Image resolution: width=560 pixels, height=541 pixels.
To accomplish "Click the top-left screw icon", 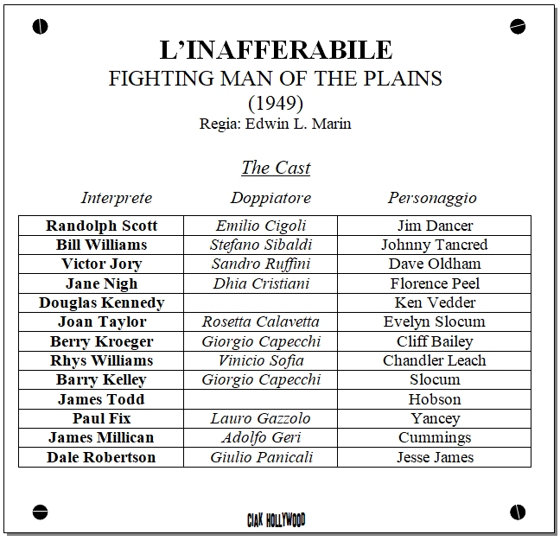I will pos(40,27).
